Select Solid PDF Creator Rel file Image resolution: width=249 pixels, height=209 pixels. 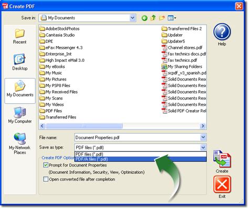coord(184,111)
